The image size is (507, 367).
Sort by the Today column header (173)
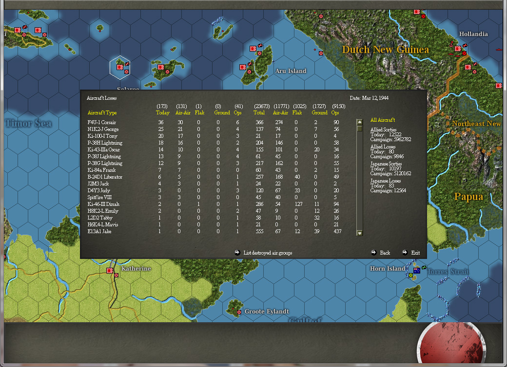pos(163,112)
